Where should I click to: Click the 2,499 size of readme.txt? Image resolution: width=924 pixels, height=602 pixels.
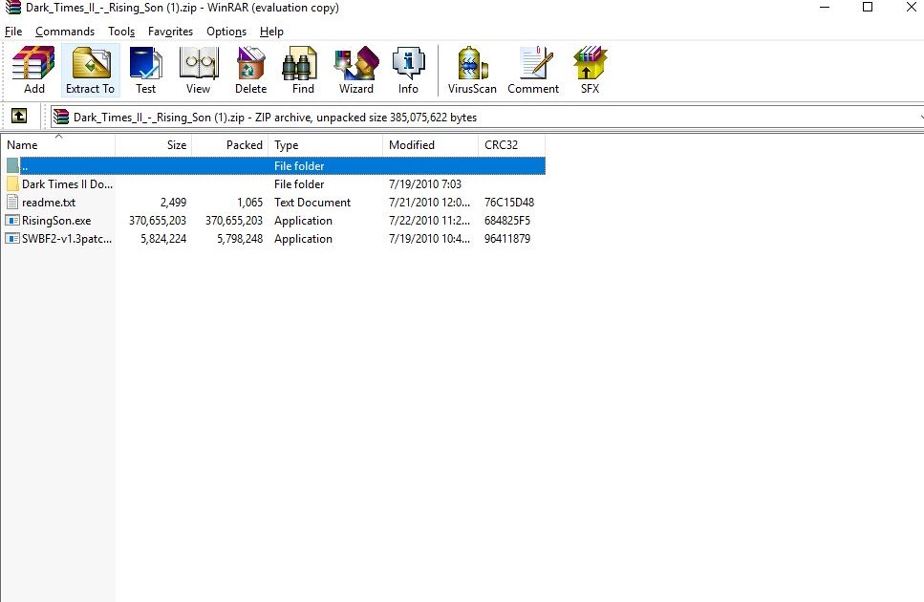pos(173,202)
